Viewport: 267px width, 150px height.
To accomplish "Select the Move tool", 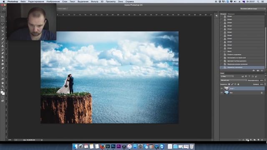I will 3,17.
